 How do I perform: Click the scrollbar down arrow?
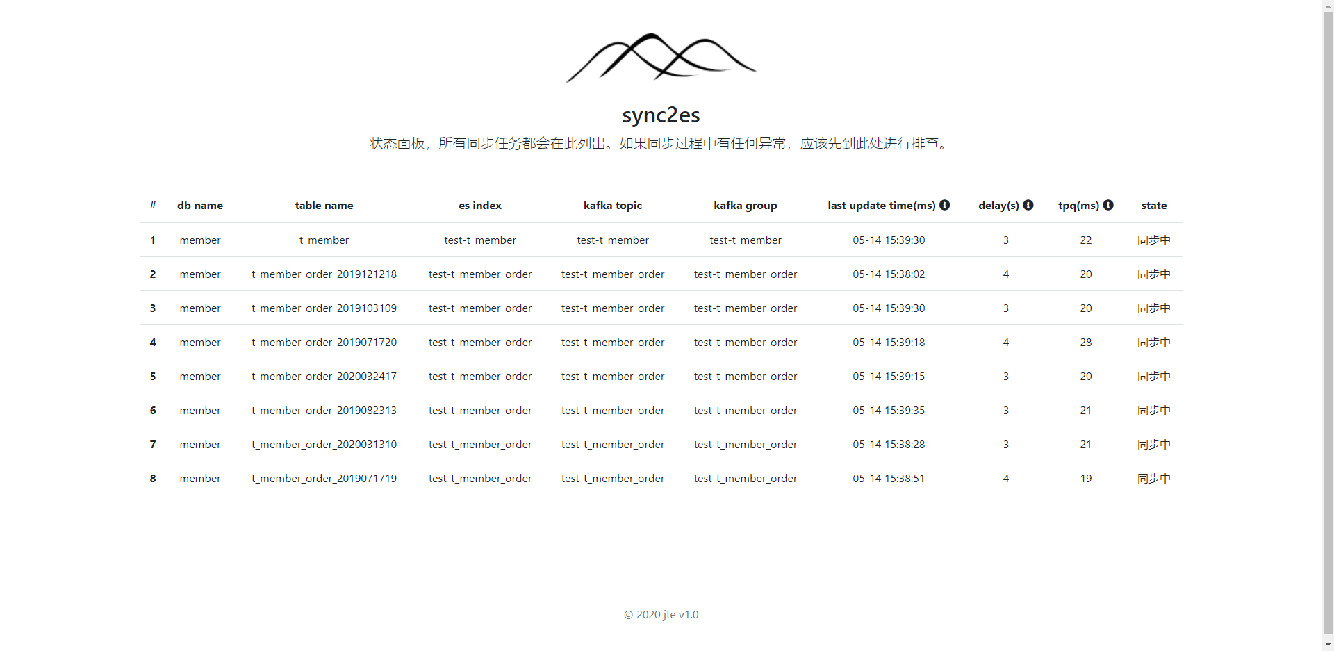tap(1328, 645)
